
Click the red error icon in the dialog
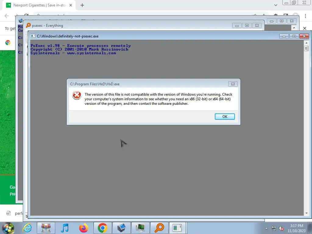[x=77, y=95]
